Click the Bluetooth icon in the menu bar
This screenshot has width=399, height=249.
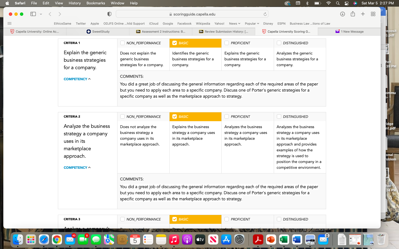coord(307,3)
